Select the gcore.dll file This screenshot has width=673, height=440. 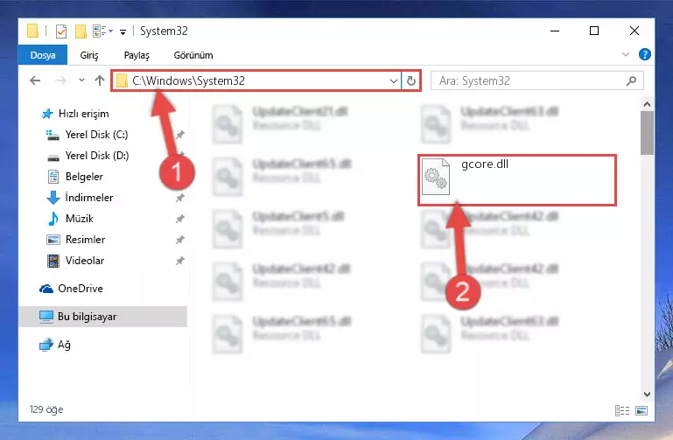click(516, 180)
